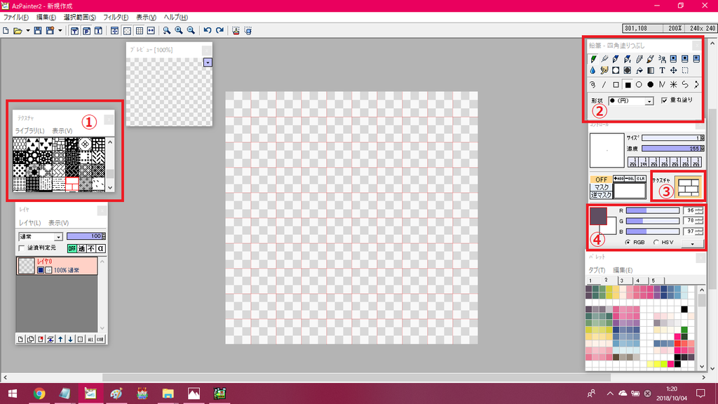Toggle the layer mask OFF button
Screen dimensions: 718x404
72,249
